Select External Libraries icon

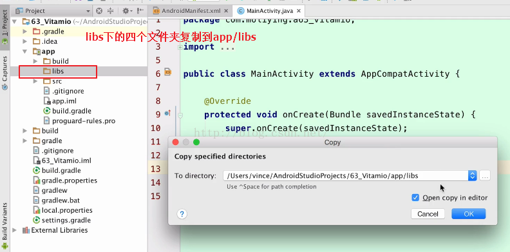[x=26, y=230]
